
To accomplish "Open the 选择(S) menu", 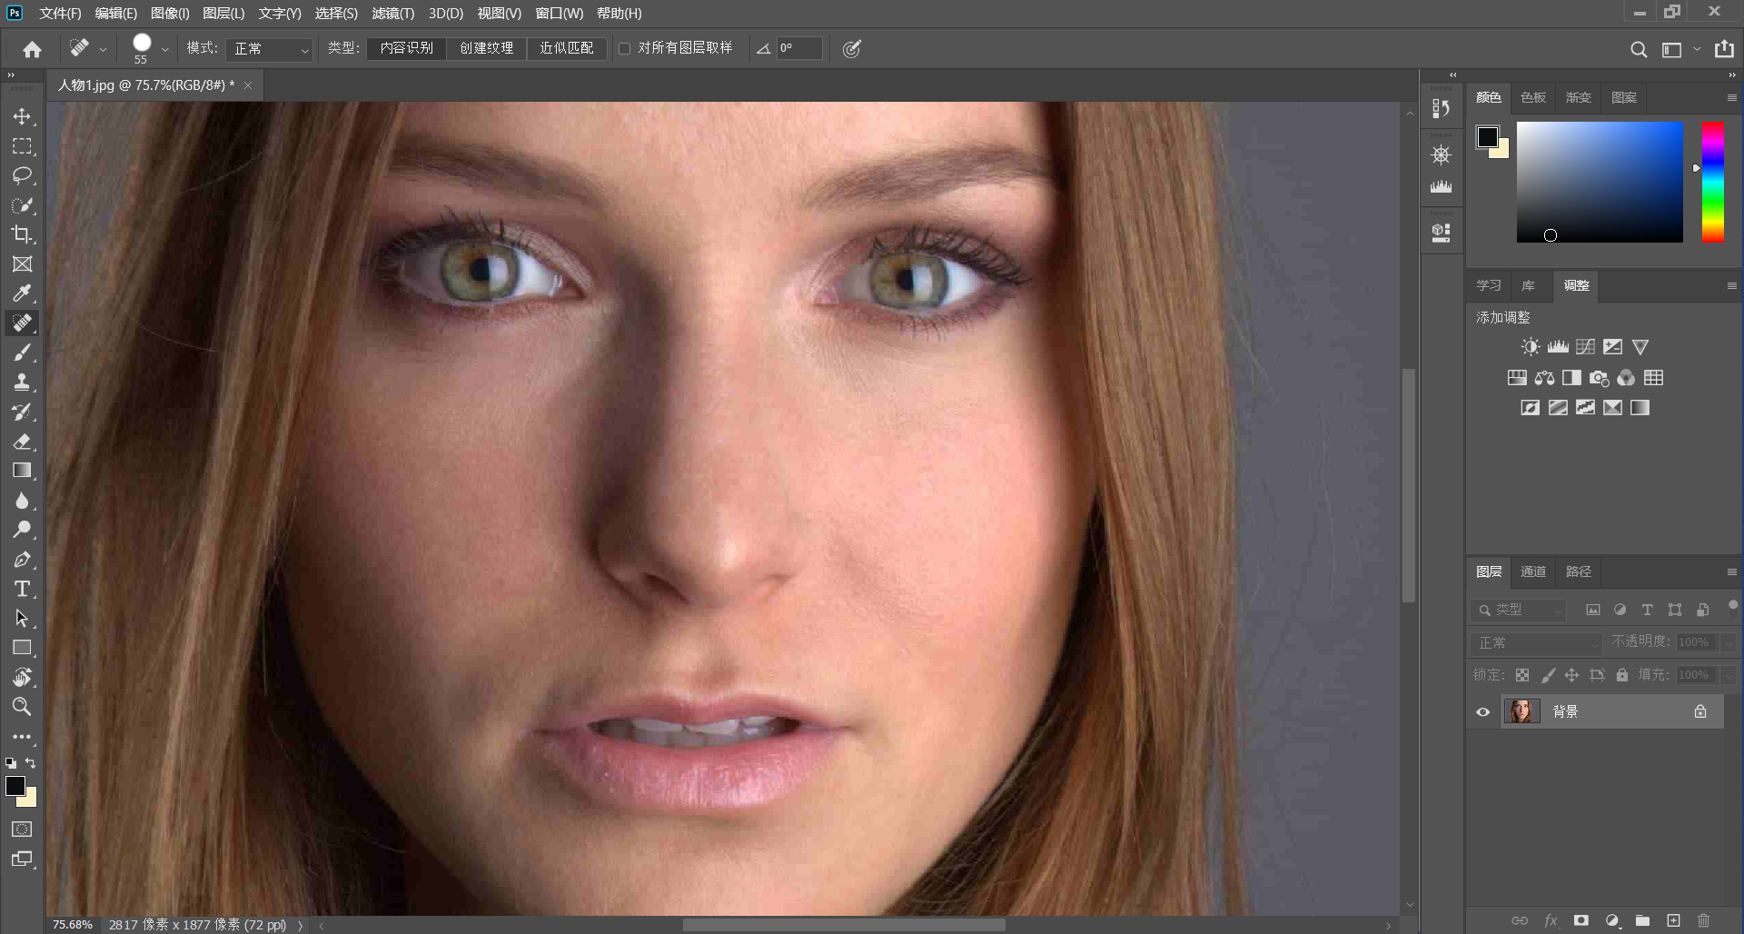I will point(336,13).
